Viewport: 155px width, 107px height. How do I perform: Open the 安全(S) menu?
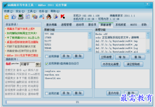pos(20,11)
